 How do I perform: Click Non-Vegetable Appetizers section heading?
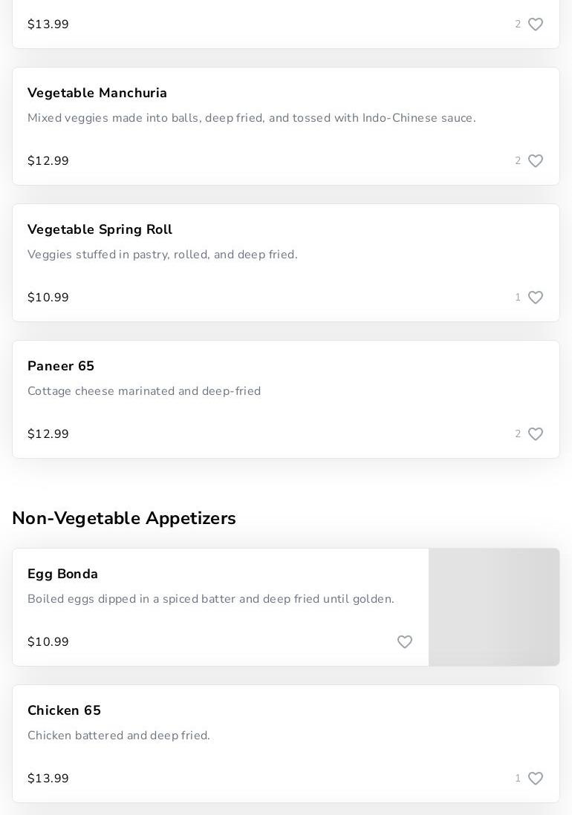[124, 518]
